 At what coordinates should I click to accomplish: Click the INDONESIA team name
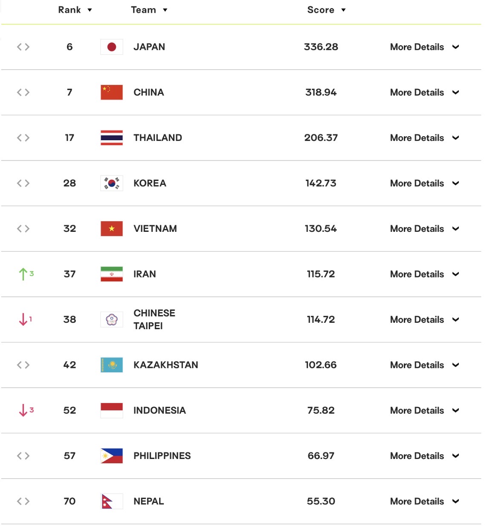coord(159,410)
